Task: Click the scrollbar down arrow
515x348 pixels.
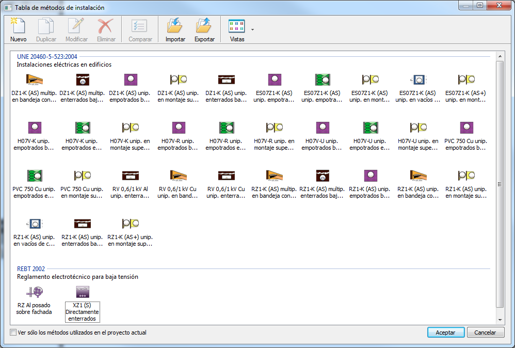Action: point(500,320)
